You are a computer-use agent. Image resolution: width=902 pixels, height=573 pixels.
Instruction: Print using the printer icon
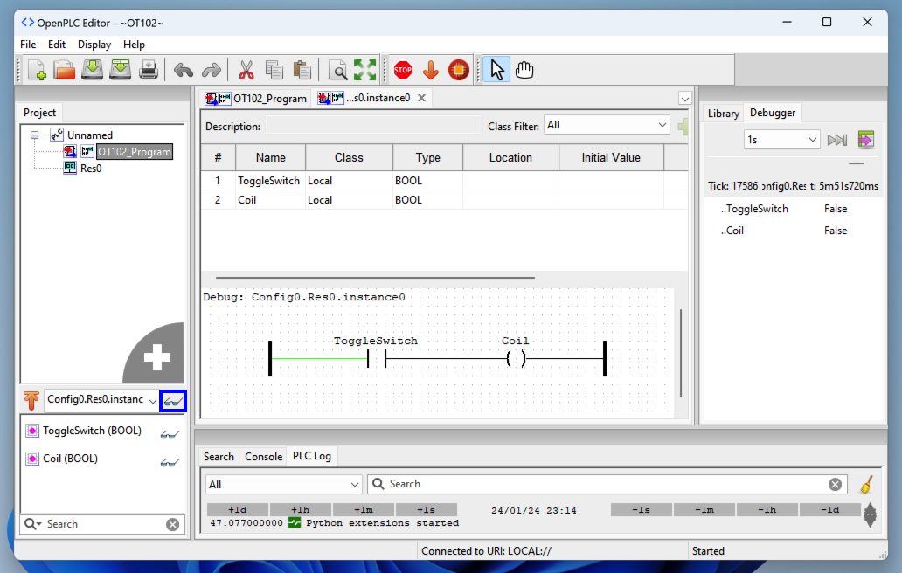149,70
